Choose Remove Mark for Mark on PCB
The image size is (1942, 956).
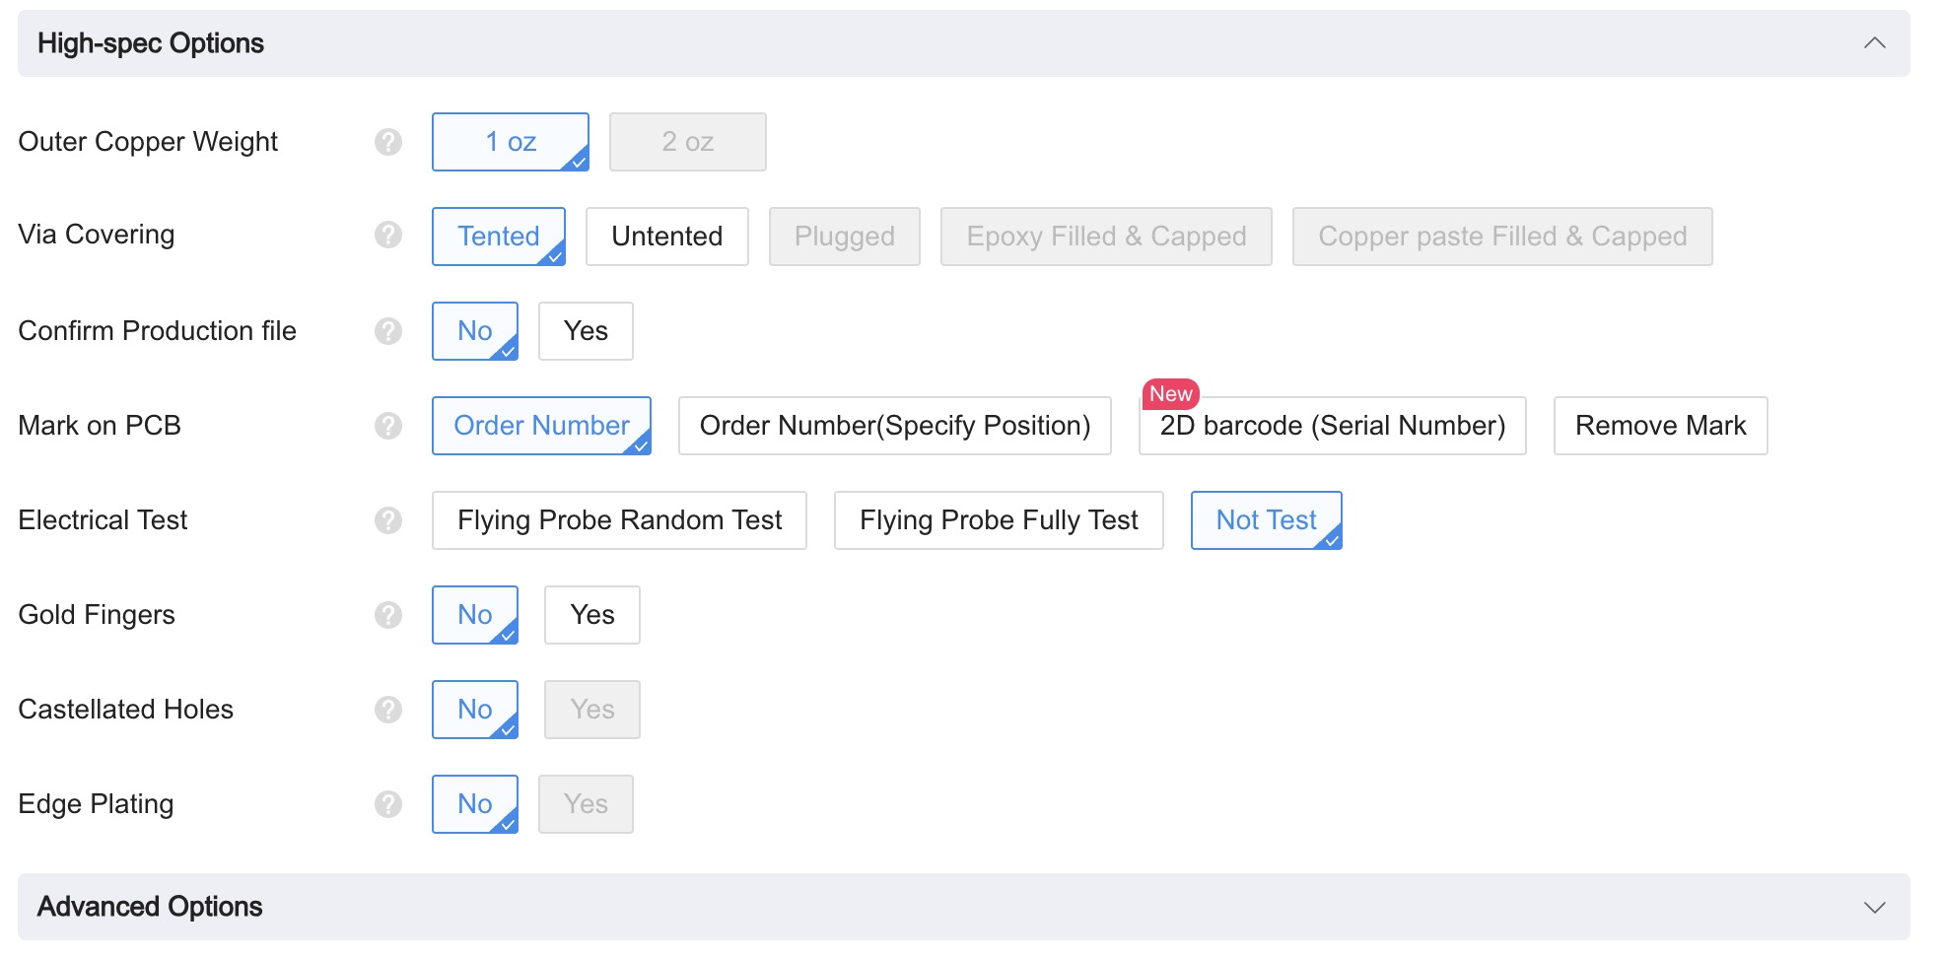tap(1660, 426)
